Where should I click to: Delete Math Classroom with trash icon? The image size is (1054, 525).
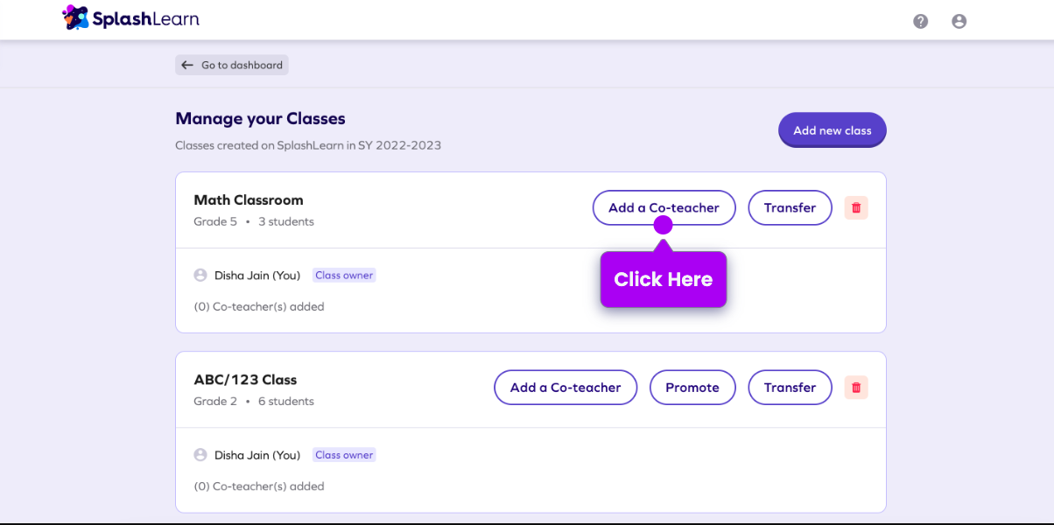pos(856,207)
